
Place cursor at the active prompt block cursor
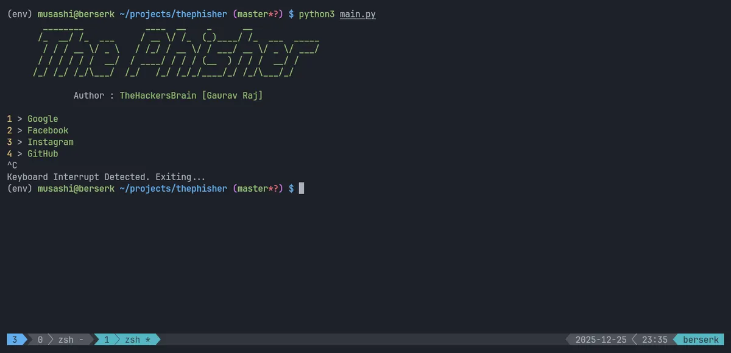pos(301,189)
